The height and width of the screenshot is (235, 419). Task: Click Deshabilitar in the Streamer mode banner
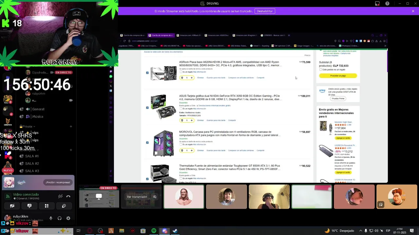click(265, 11)
